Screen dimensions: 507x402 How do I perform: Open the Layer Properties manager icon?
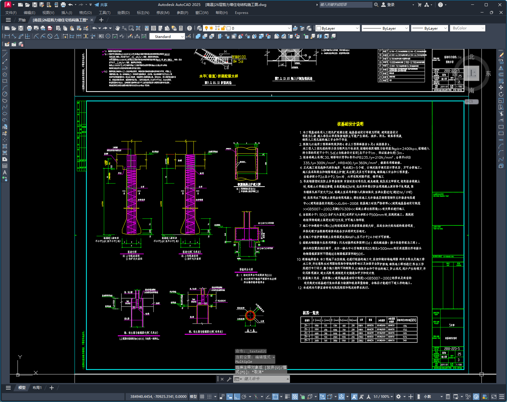pos(199,28)
